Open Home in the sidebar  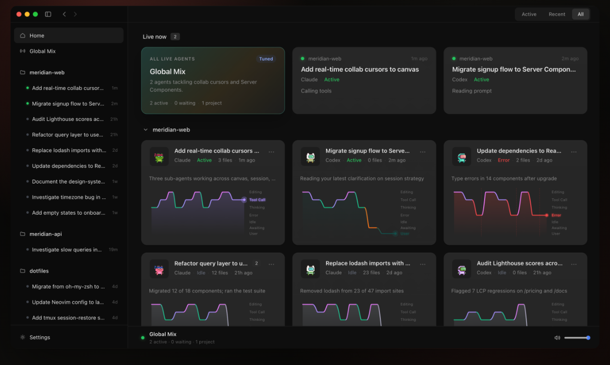pyautogui.click(x=69, y=36)
